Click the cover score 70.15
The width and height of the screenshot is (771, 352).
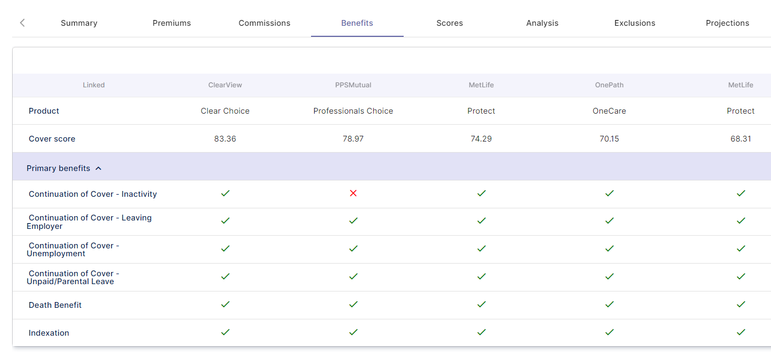click(x=609, y=139)
